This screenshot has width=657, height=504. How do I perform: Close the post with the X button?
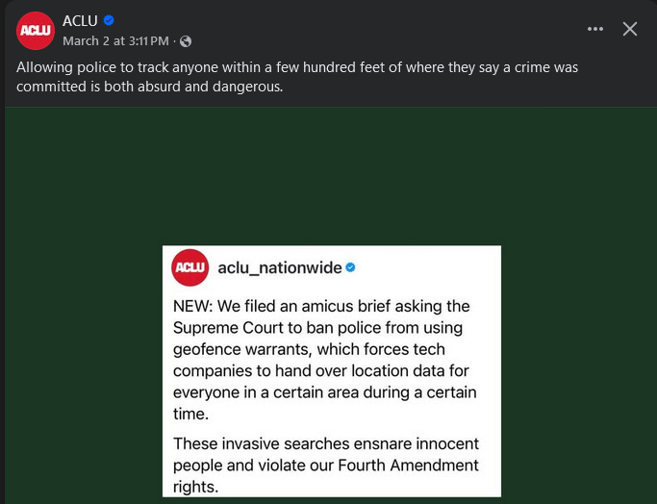click(630, 29)
